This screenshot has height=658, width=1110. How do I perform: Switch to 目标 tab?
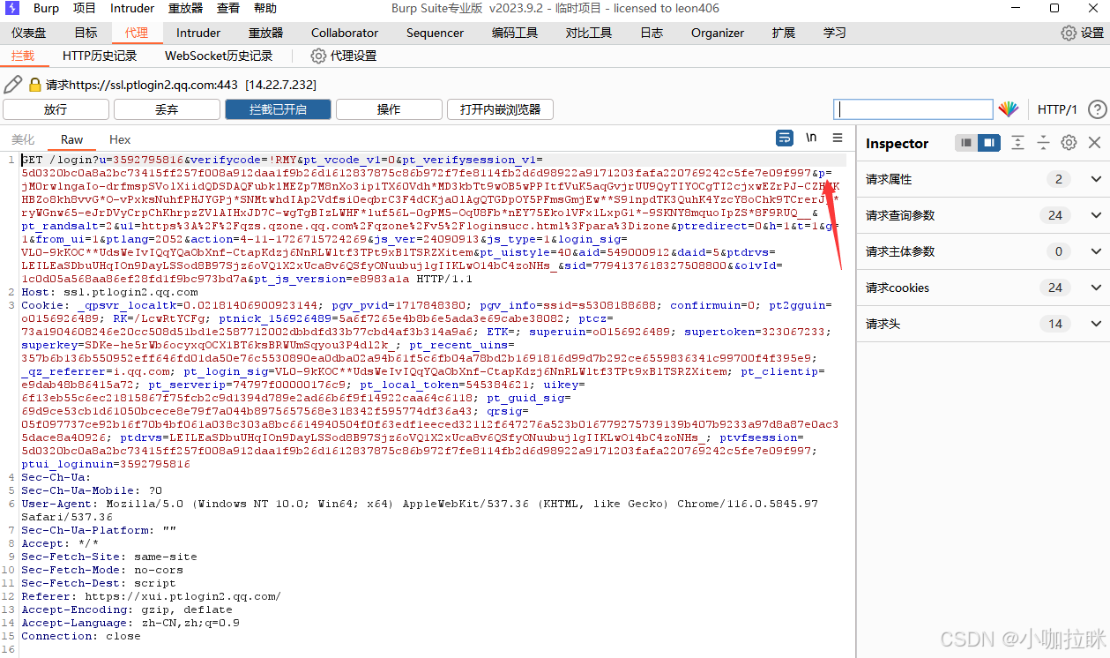(x=86, y=33)
